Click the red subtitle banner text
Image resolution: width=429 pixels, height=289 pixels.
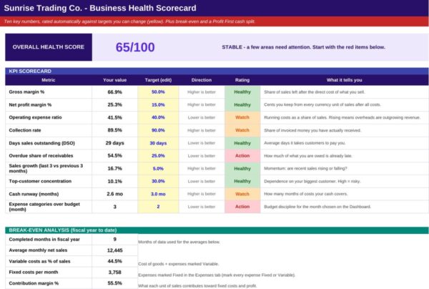[x=129, y=21]
